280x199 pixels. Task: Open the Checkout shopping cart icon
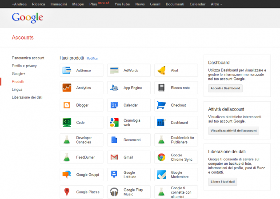(161, 105)
